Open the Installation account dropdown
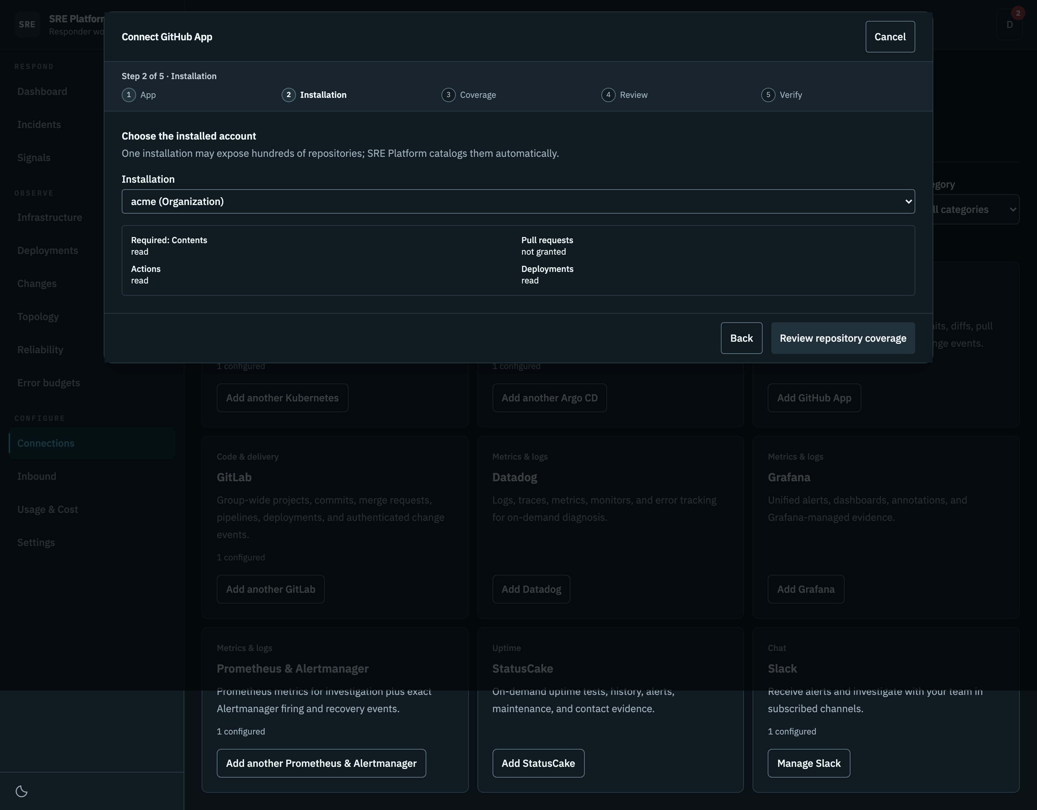 (x=518, y=201)
